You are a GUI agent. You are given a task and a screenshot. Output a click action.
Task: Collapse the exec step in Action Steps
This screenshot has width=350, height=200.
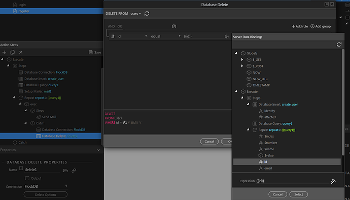point(20,104)
